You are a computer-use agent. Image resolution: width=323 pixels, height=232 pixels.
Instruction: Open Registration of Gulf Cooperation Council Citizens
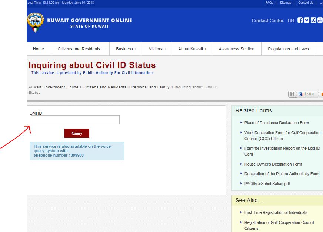coord(279,225)
